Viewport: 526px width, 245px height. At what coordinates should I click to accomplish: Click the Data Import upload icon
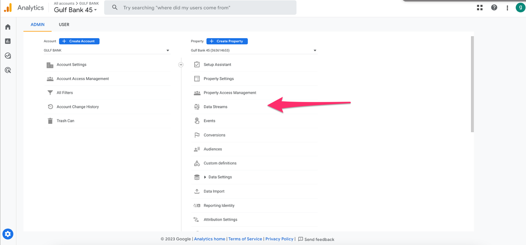197,191
